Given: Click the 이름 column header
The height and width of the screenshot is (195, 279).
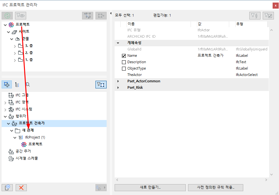Looking at the screenshot, I should coord(159,24).
